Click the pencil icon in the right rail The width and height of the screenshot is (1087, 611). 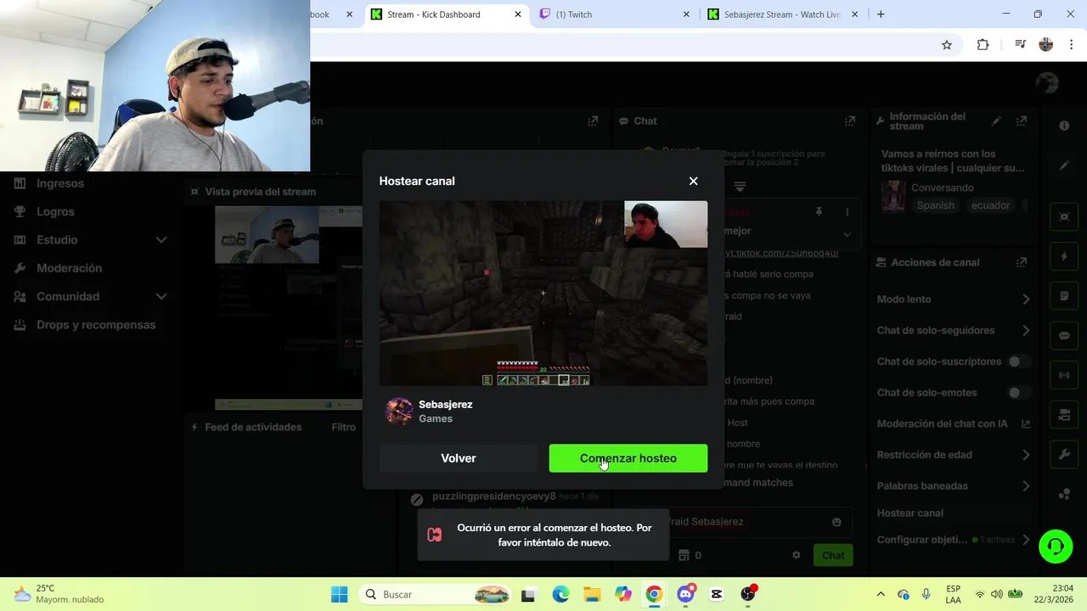[1064, 165]
